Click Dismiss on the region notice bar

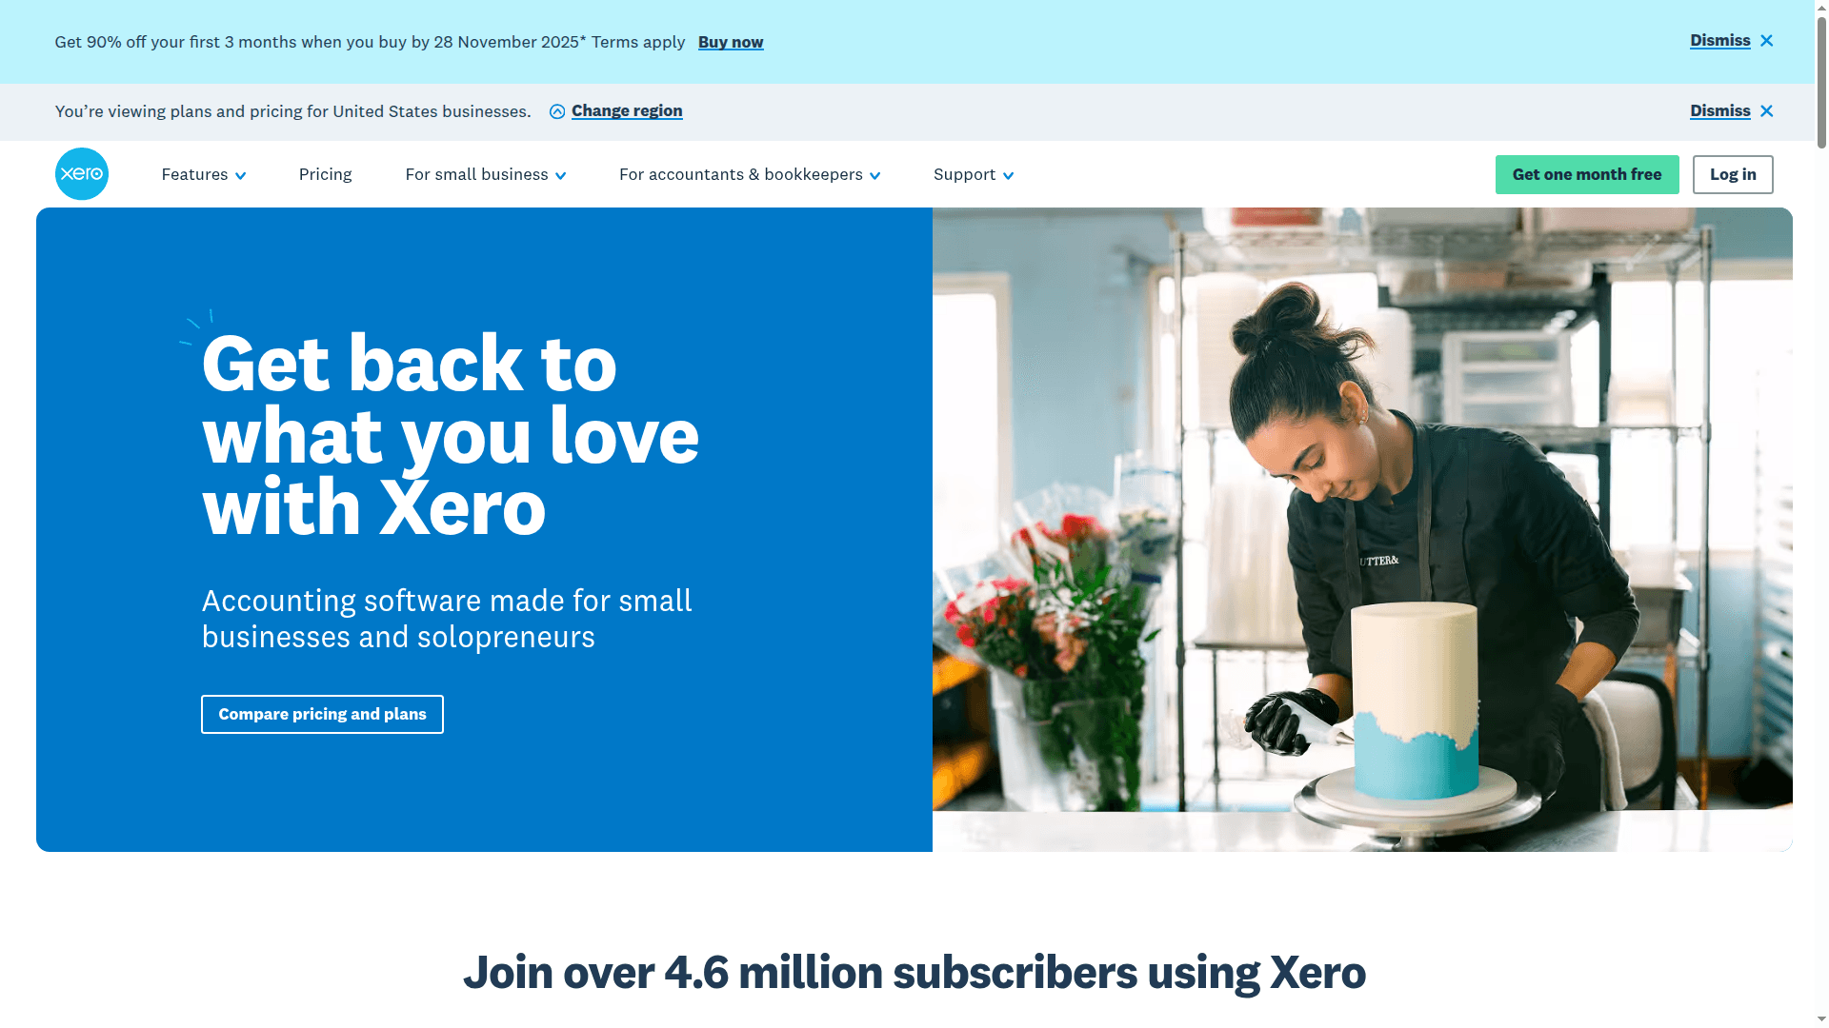coord(1720,110)
